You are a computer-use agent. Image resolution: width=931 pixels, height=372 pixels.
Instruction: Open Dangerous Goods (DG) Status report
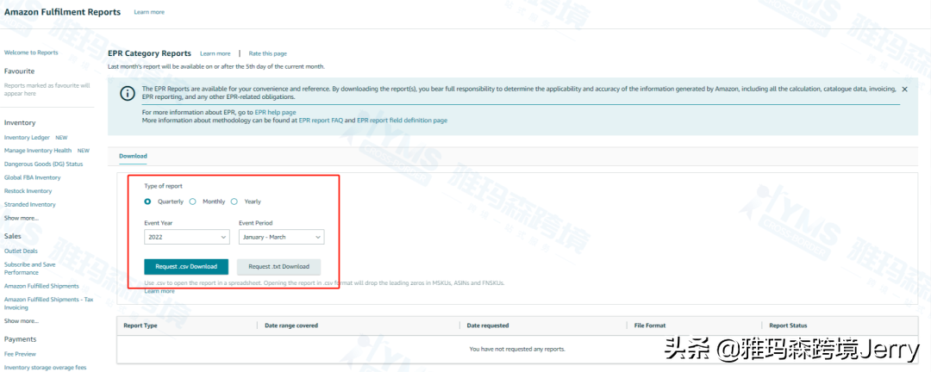pos(43,164)
